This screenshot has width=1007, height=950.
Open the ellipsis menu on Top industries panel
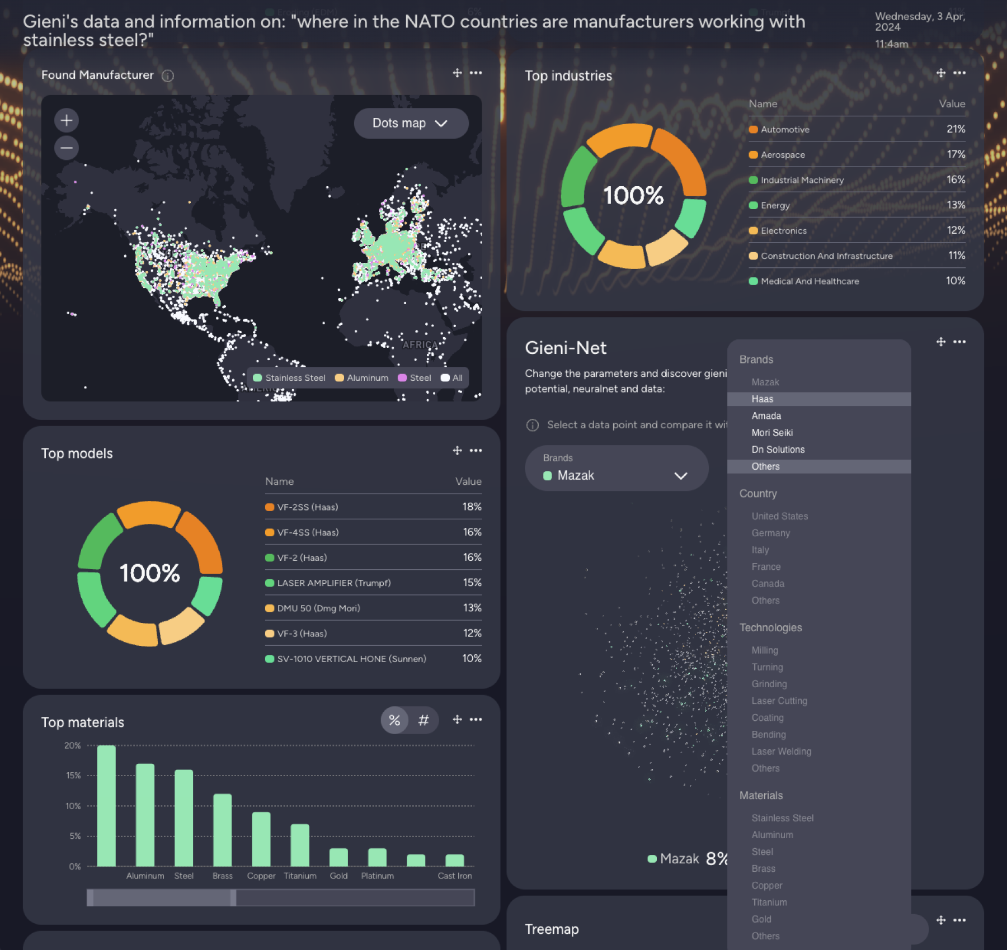click(x=959, y=73)
